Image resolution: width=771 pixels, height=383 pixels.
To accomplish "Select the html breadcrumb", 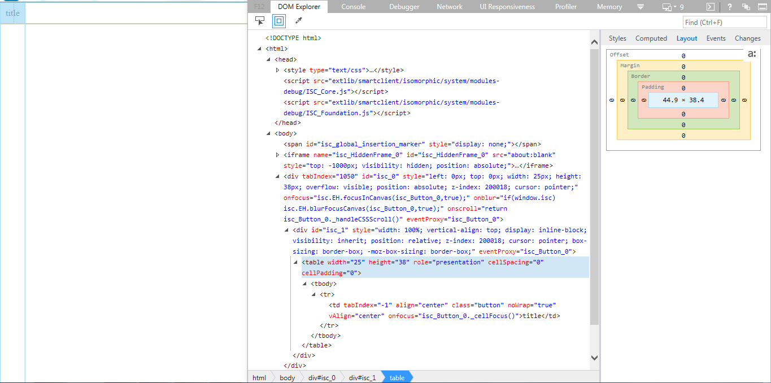I will click(259, 377).
